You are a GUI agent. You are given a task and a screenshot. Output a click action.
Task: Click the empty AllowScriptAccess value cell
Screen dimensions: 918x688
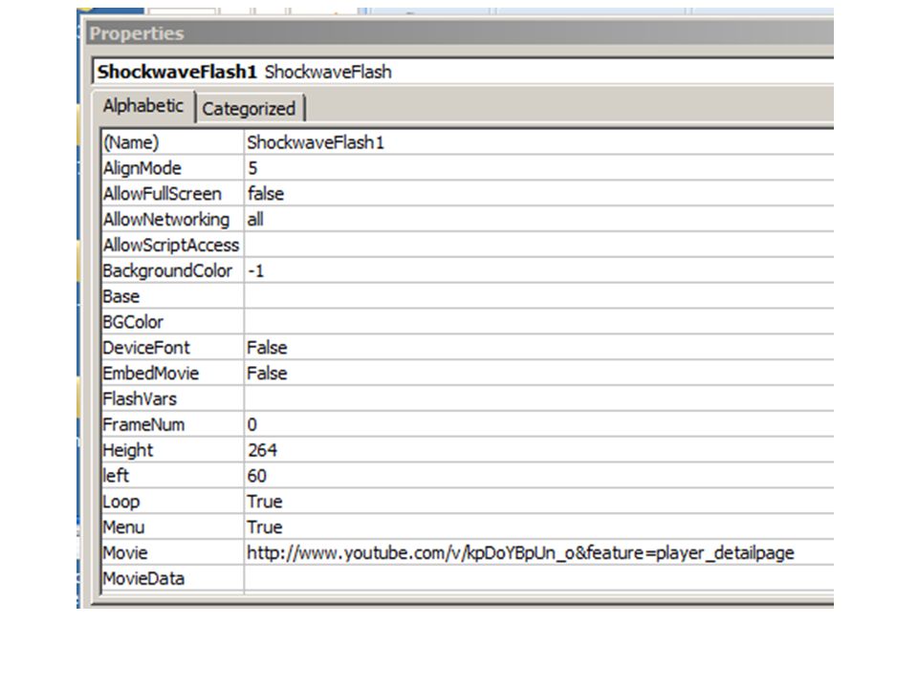click(539, 246)
